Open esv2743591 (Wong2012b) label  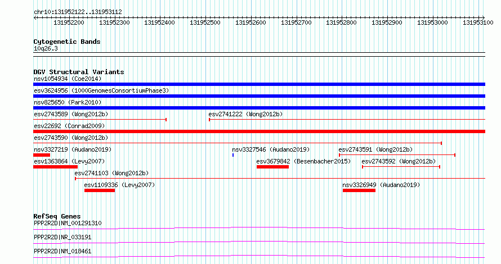(375, 149)
